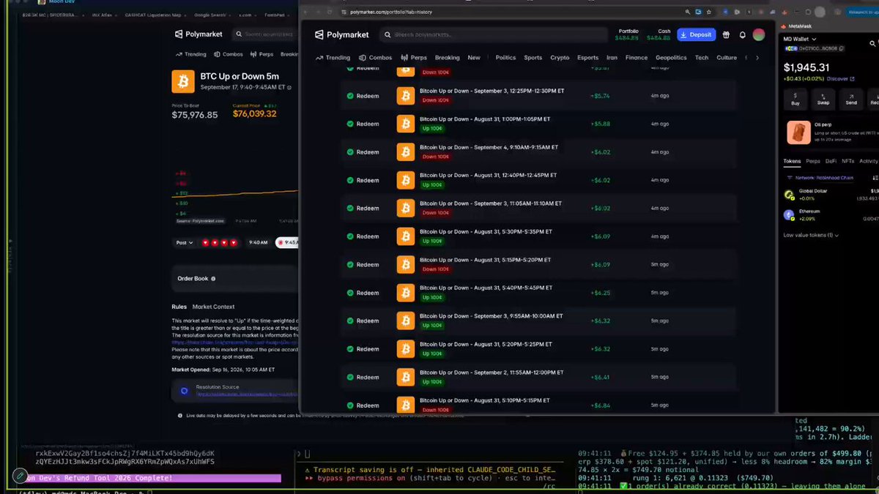Click the Oil perp promo image in MetaMask
The image size is (879, 494).
(798, 132)
